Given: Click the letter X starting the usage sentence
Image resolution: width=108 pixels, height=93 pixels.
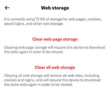Looking at the screenshot, I should 5,19.
